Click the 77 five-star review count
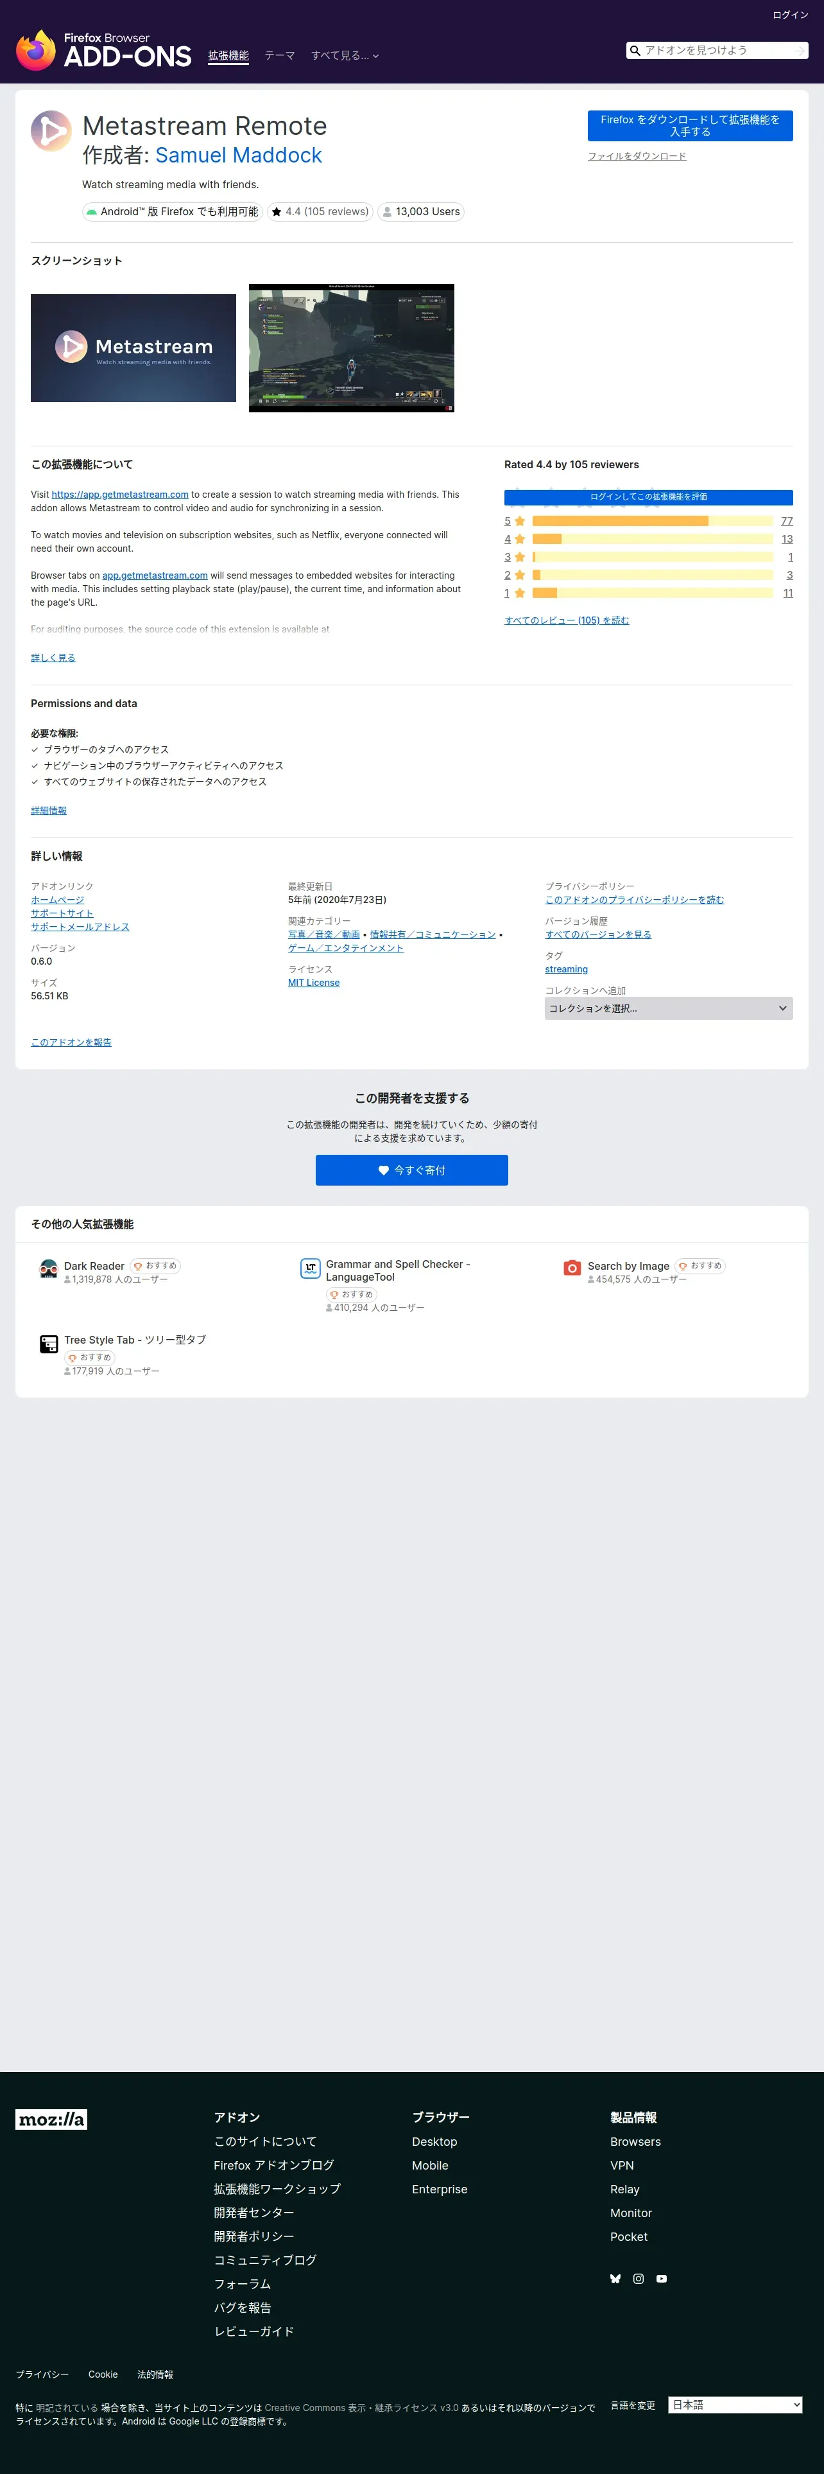 (787, 522)
